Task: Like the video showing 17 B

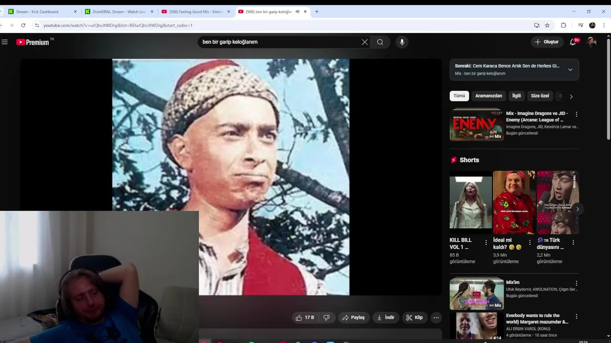Action: (305, 317)
